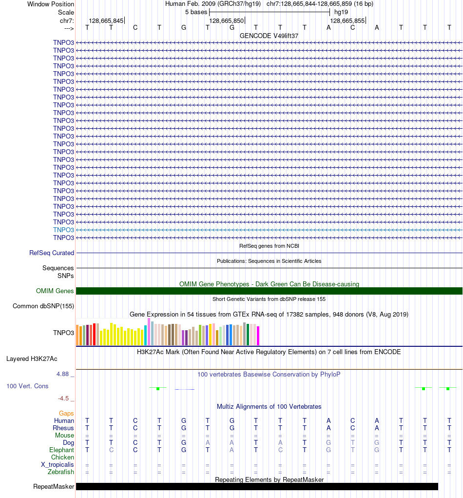Screen dimensions: 463x498
Task: Select the Elephant alignment row label
Action: [61, 450]
